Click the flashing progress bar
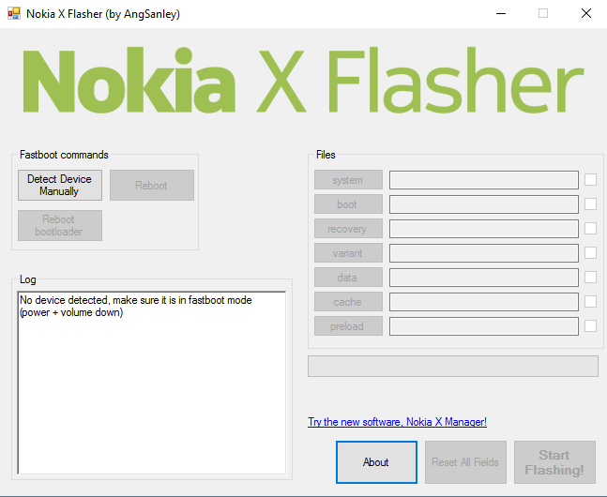Viewport: 607px width, 497px height. [453, 366]
